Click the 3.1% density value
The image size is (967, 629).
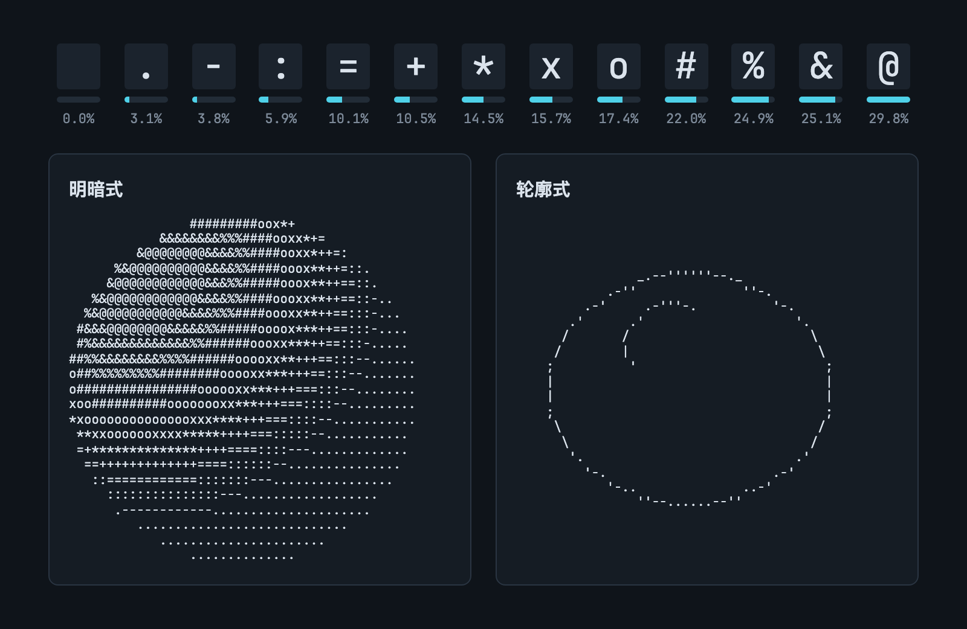pyautogui.click(x=146, y=119)
